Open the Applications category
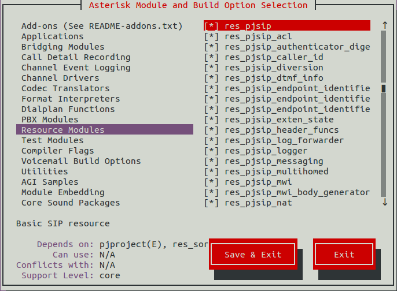The height and width of the screenshot is (291, 397). coord(53,36)
